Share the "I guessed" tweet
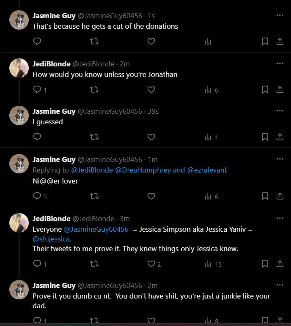 (x=280, y=137)
